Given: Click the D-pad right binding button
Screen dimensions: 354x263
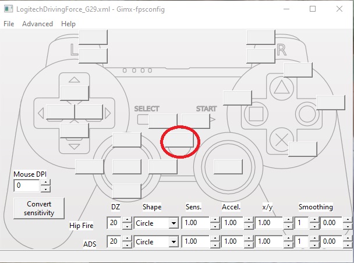Looking at the screenshot, I should [88, 112].
